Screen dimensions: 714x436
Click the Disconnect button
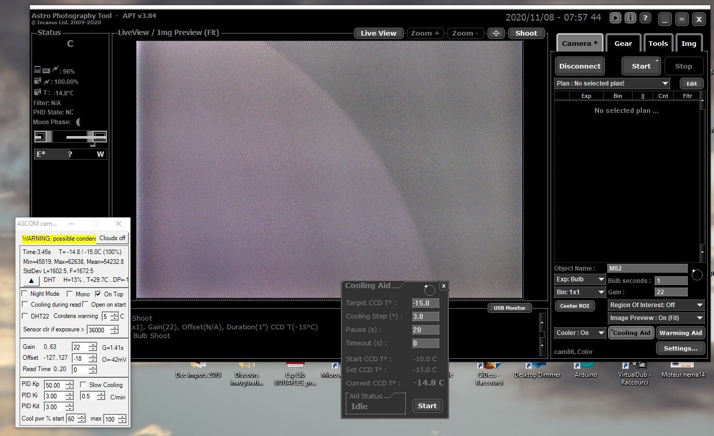(580, 66)
